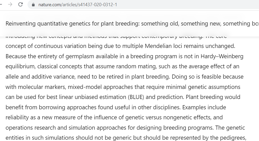Click 'something old' in the header title
Image resolution: width=259 pixels, height=141 pixels.
click(x=160, y=24)
